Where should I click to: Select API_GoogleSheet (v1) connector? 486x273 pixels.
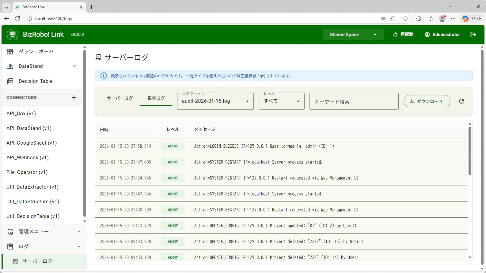[x=42, y=143]
